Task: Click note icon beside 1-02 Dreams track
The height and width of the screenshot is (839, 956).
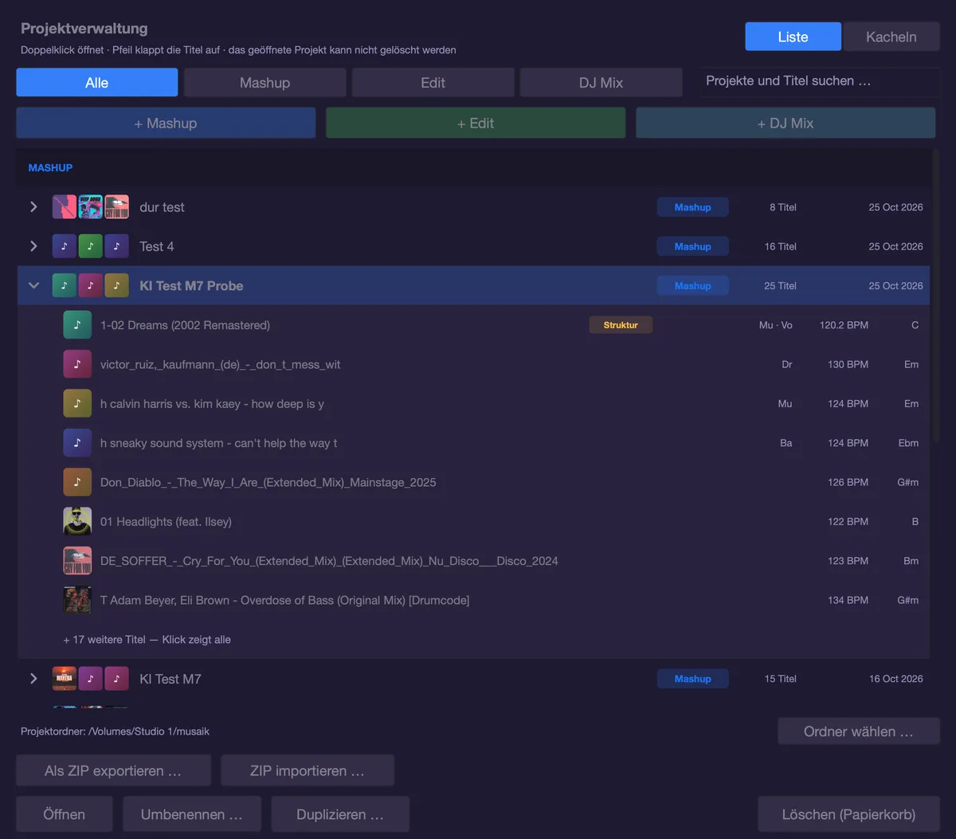Action: pyautogui.click(x=77, y=325)
